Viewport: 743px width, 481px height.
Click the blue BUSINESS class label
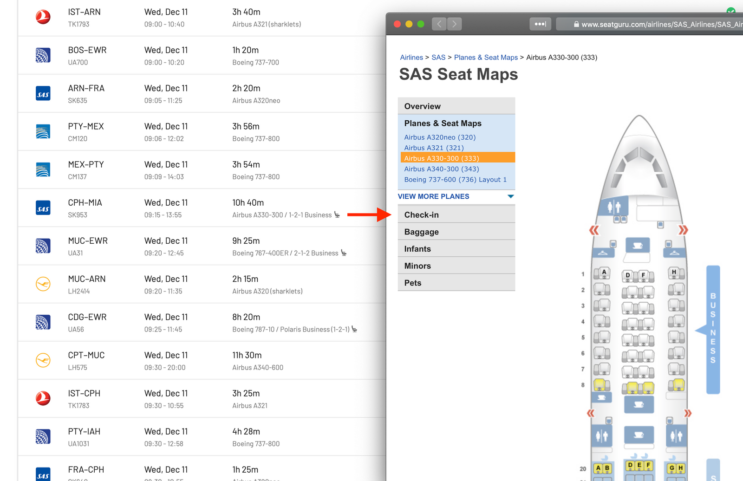(x=713, y=330)
